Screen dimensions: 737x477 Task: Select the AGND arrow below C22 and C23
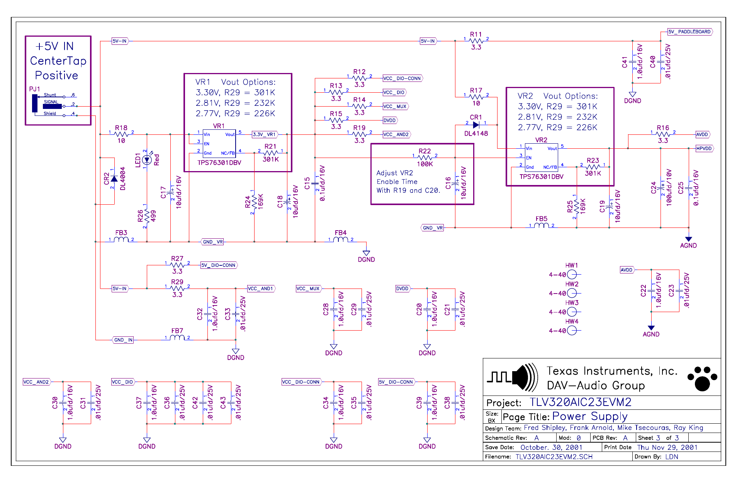(651, 328)
